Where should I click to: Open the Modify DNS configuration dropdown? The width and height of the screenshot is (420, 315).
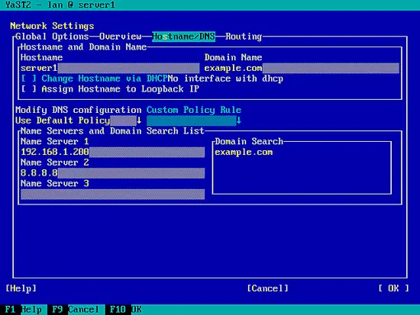pyautogui.click(x=79, y=121)
